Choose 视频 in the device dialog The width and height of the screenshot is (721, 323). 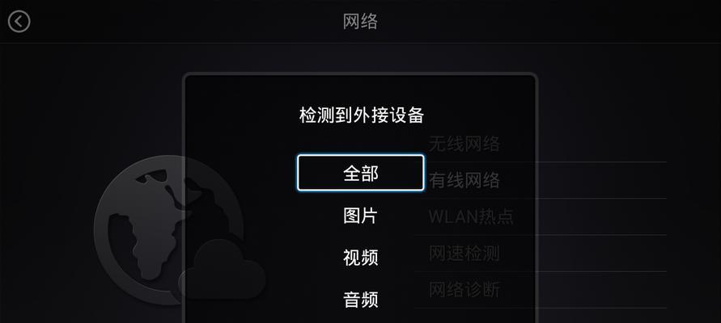[x=361, y=258]
